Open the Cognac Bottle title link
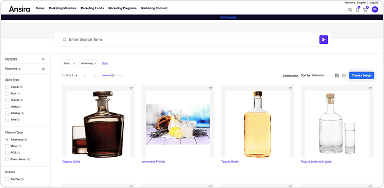This screenshot has height=188, width=384. [x=71, y=162]
